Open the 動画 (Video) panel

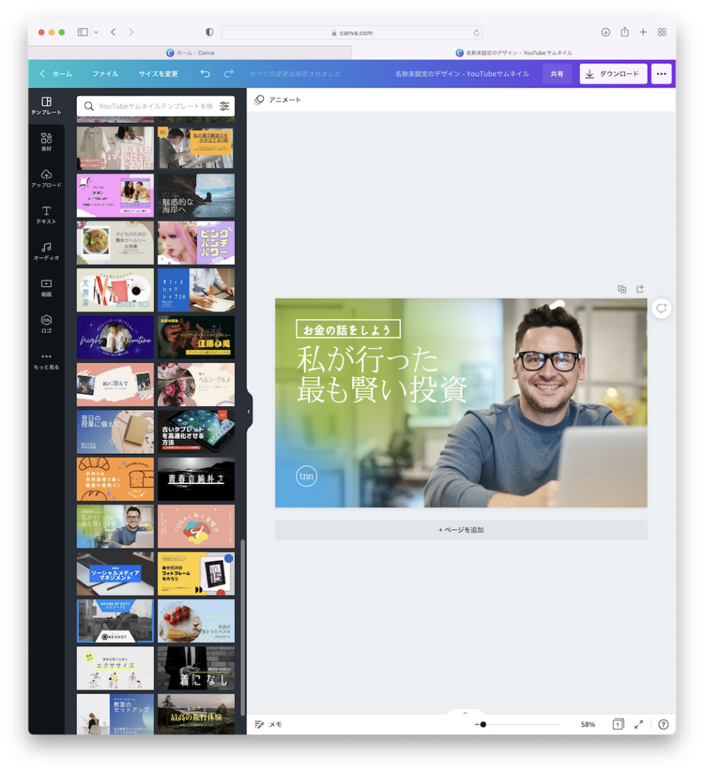[x=46, y=287]
